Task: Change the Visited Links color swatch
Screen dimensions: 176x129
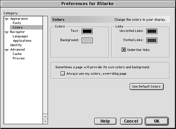Action: click(152, 40)
